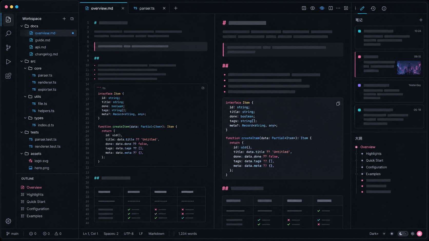Collapse the utils folder

coord(25,97)
